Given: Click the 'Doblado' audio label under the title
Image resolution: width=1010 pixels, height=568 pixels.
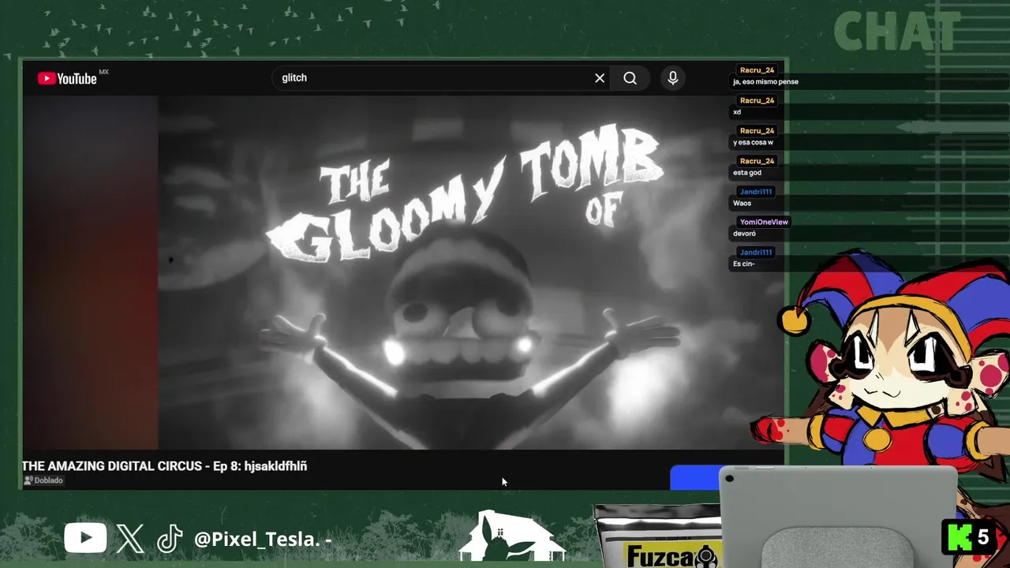Looking at the screenshot, I should pos(43,480).
